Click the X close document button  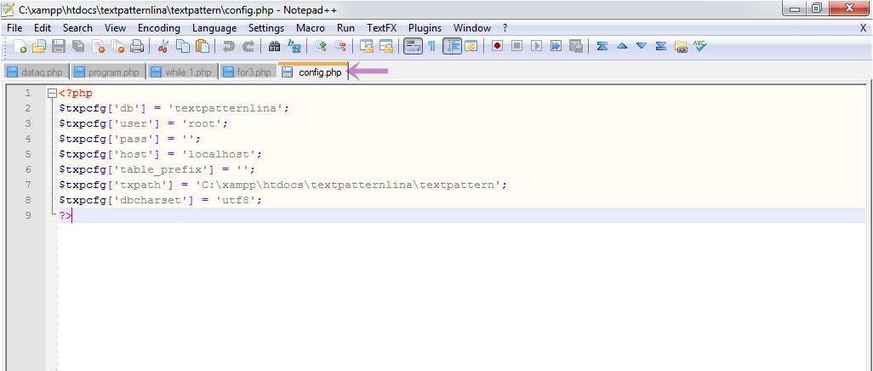(x=863, y=28)
